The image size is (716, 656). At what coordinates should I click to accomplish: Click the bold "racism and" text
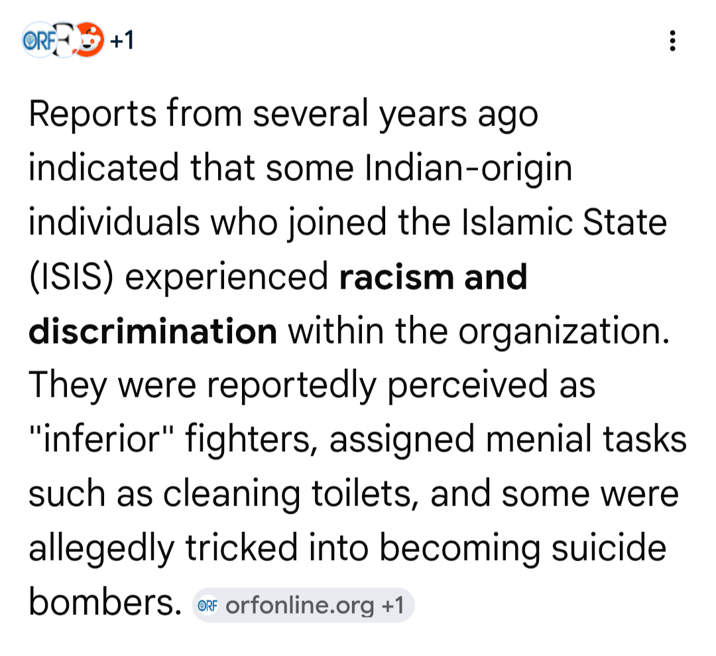click(x=433, y=277)
